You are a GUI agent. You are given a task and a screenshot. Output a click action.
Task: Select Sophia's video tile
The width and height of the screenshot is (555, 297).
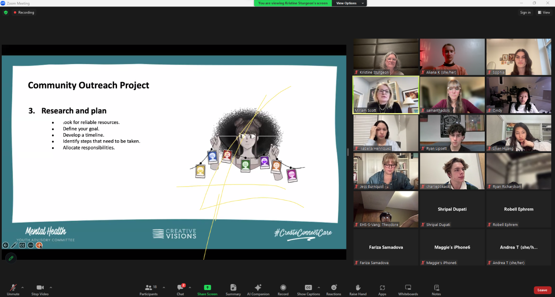point(519,57)
